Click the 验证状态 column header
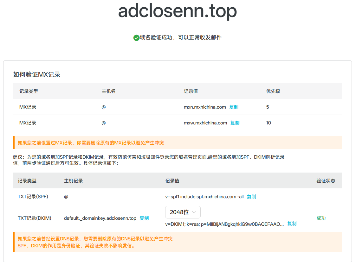Image resolution: width=356 pixels, height=265 pixels. (326, 180)
